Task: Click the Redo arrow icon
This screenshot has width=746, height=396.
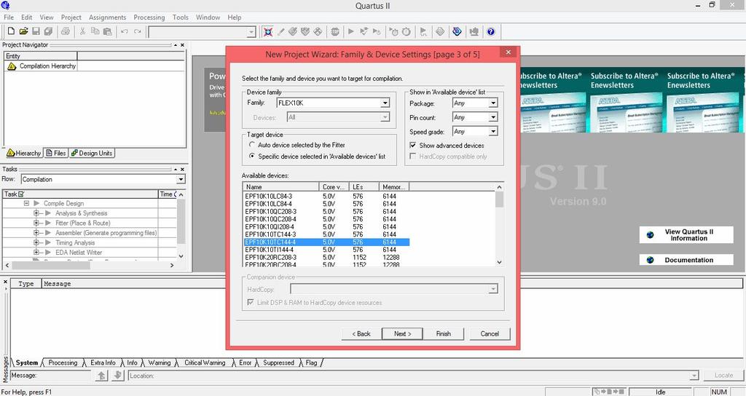Action: click(x=138, y=31)
